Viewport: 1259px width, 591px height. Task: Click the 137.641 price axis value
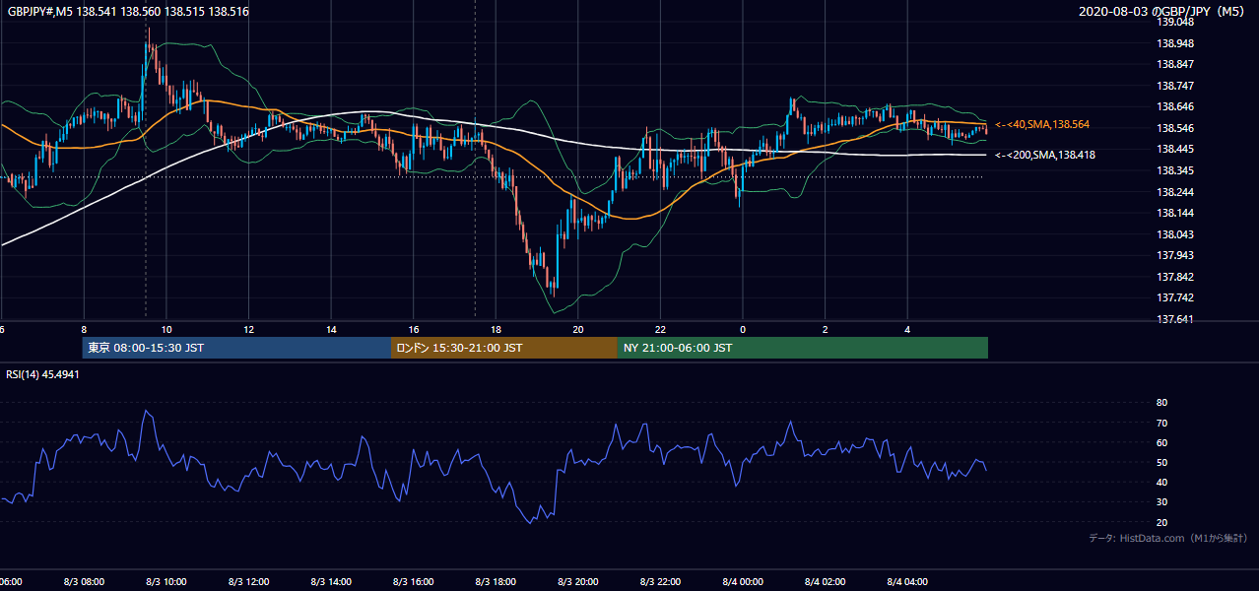1174,320
